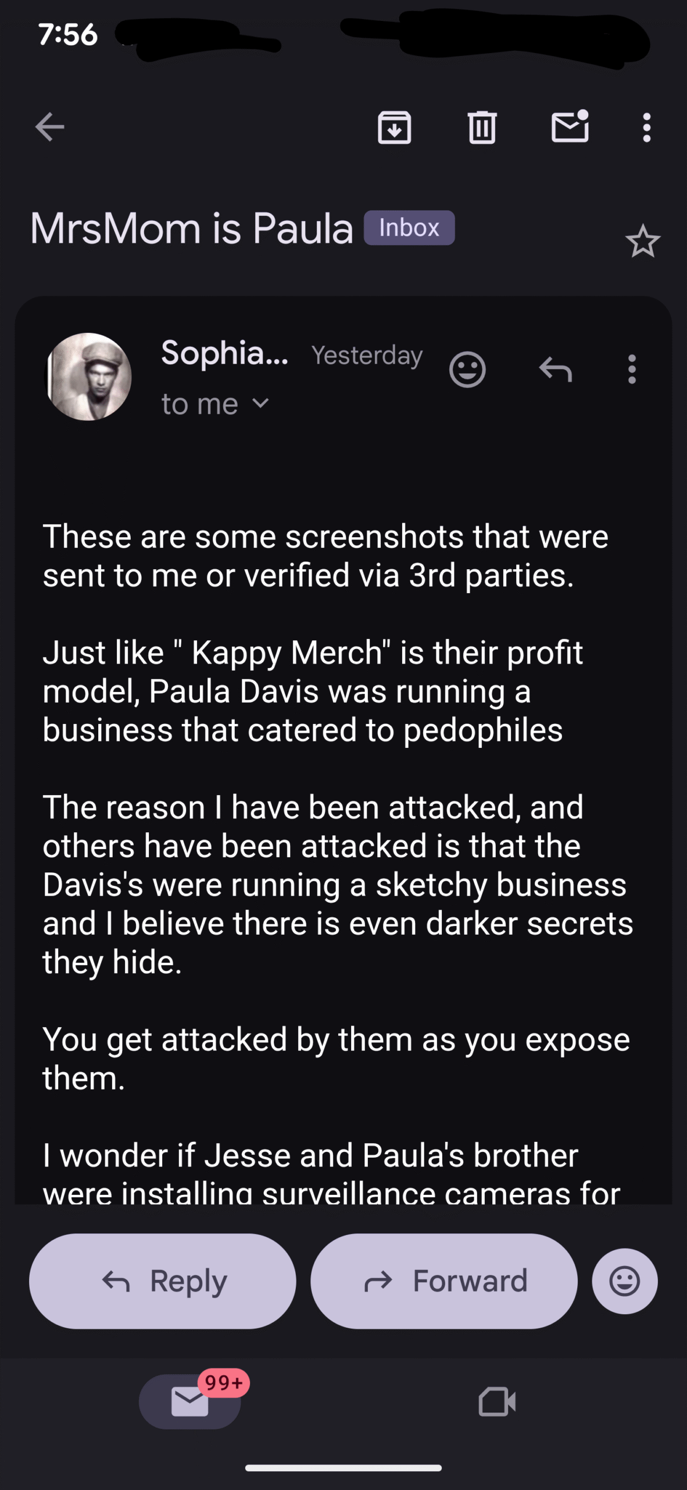The image size is (687, 1490).
Task: Expand the "to me" recipient details
Action: coord(215,404)
